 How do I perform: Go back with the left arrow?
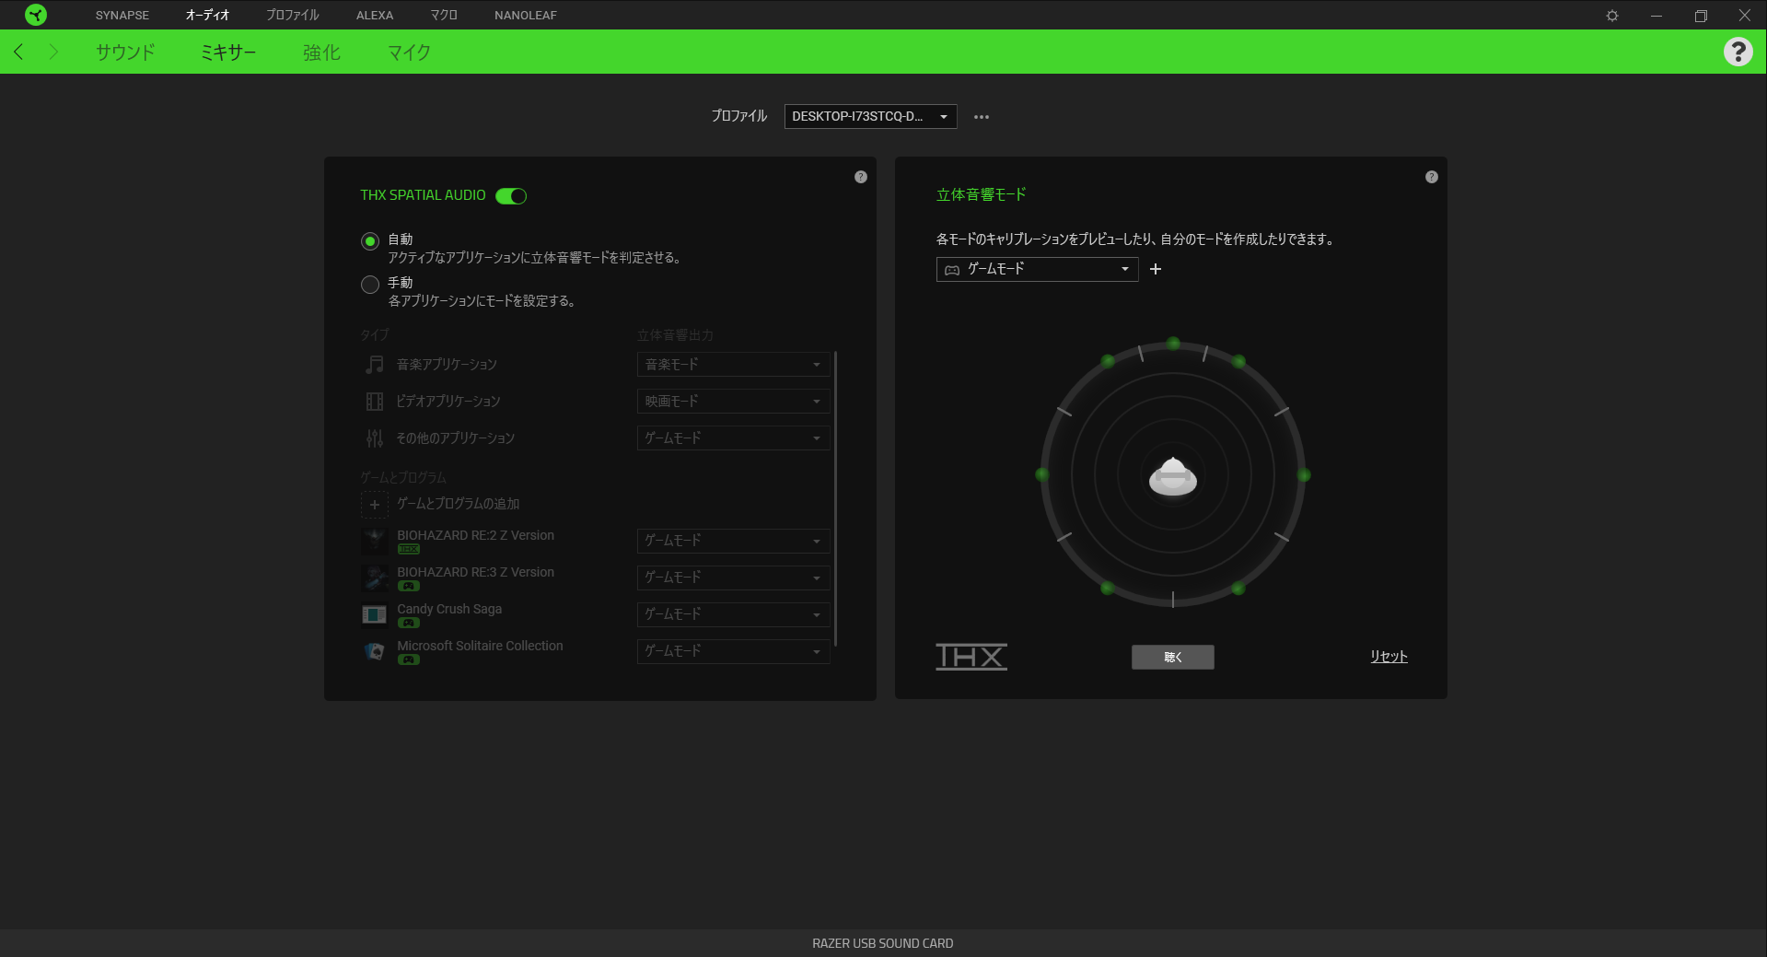pyautogui.click(x=18, y=52)
